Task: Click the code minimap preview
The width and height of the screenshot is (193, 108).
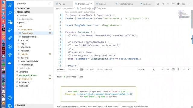Action: pos(184,15)
